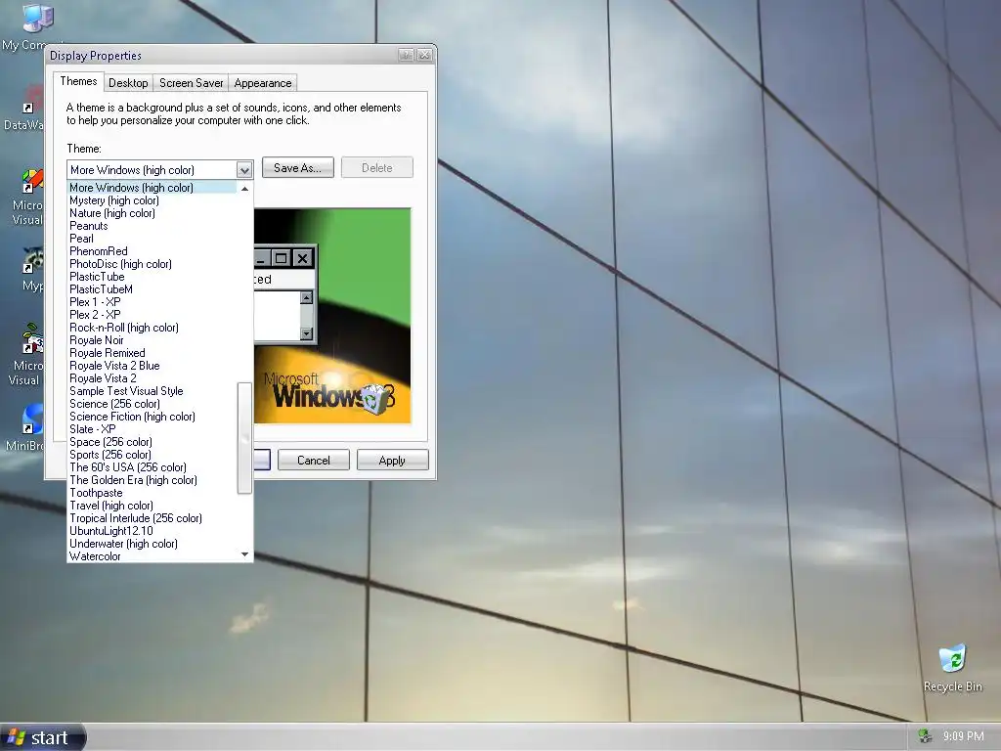Switch to the Desktop tab
The height and width of the screenshot is (751, 1001).
coord(128,83)
